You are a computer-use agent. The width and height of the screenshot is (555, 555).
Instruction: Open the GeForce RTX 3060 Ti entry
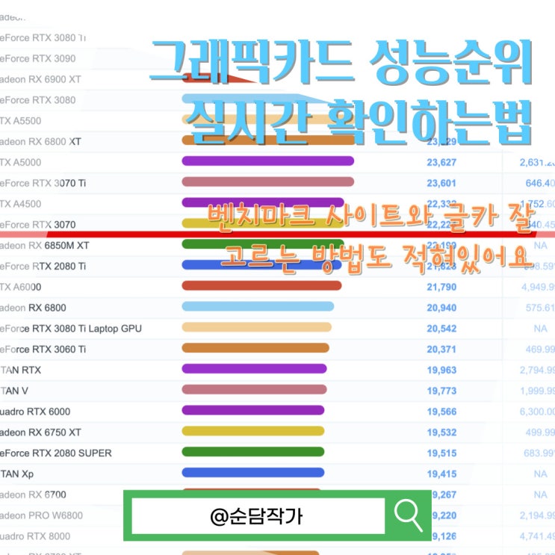43,350
